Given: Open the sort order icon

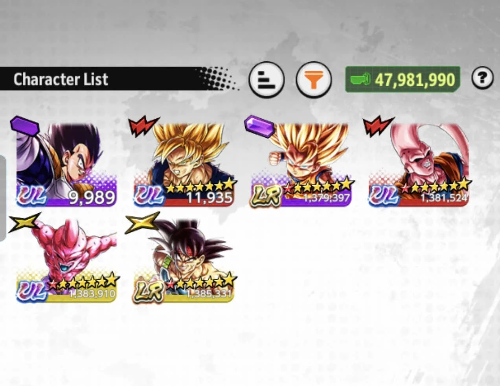Looking at the screenshot, I should coord(266,80).
